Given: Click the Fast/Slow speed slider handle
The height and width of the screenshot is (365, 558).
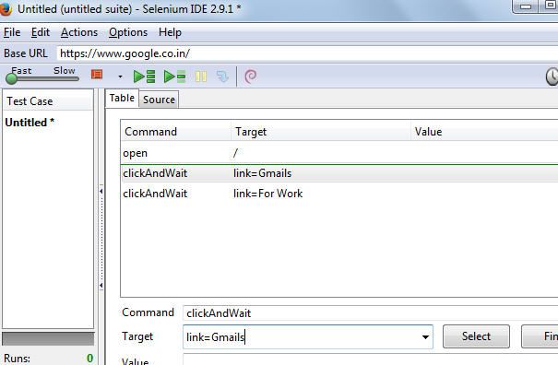Looking at the screenshot, I should coord(11,78).
